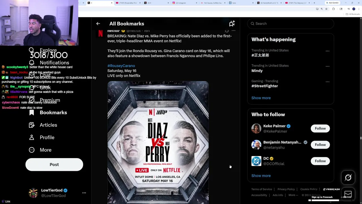Click the browser bookmark star icon
This screenshot has height=204, width=362.
click(326, 9)
